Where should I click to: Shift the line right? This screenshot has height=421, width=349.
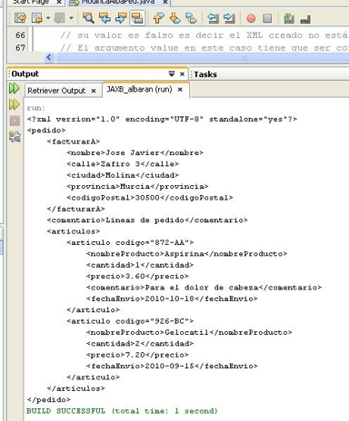[x=229, y=18]
